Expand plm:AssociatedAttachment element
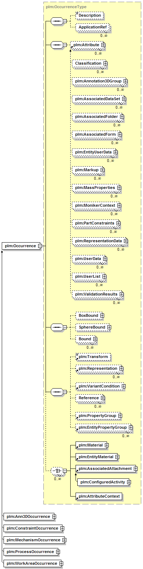The height and width of the screenshot is (569, 143). [136, 469]
